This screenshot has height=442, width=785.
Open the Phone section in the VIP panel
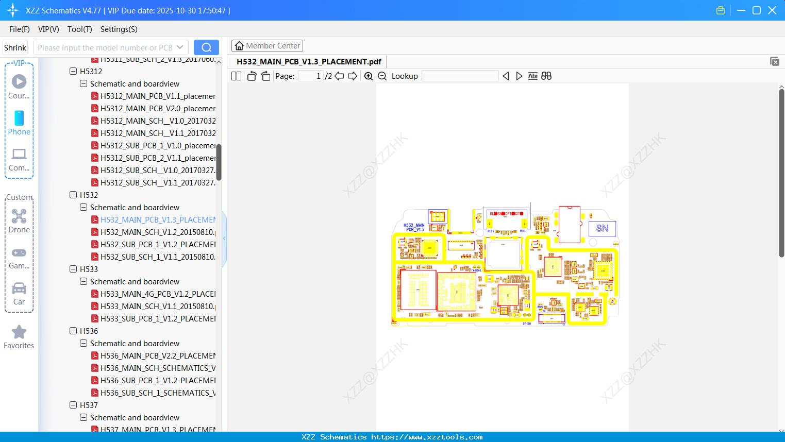pyautogui.click(x=19, y=119)
